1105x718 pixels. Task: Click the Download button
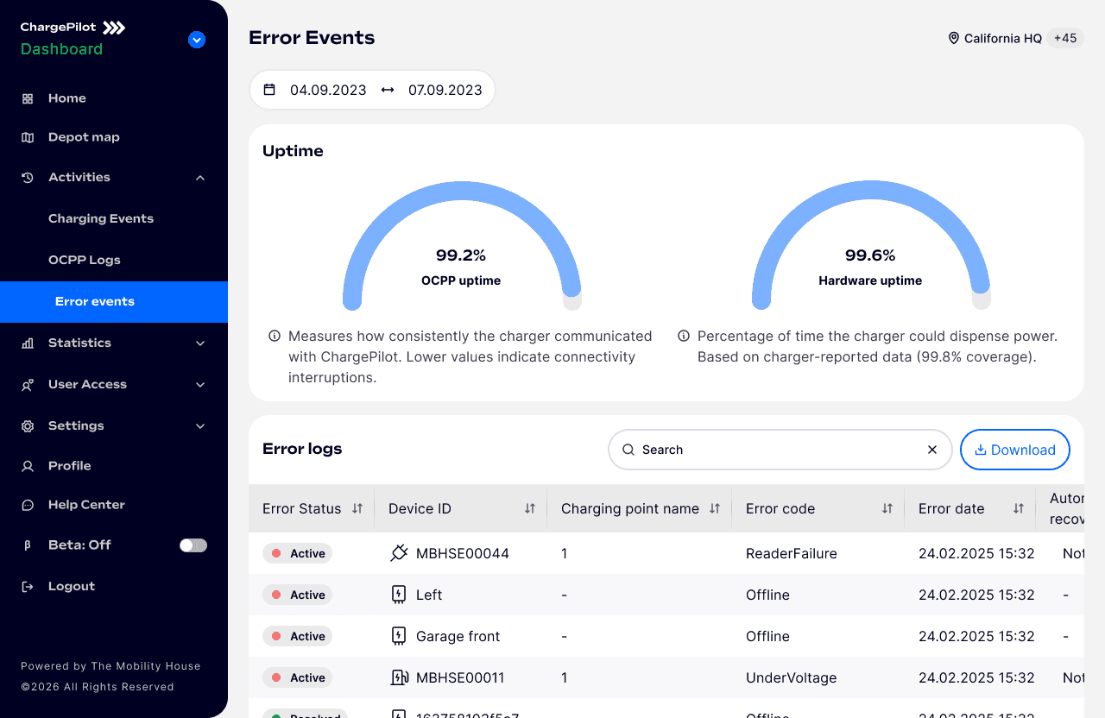(1015, 450)
